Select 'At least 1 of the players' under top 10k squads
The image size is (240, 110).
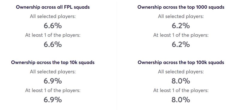[53, 91]
